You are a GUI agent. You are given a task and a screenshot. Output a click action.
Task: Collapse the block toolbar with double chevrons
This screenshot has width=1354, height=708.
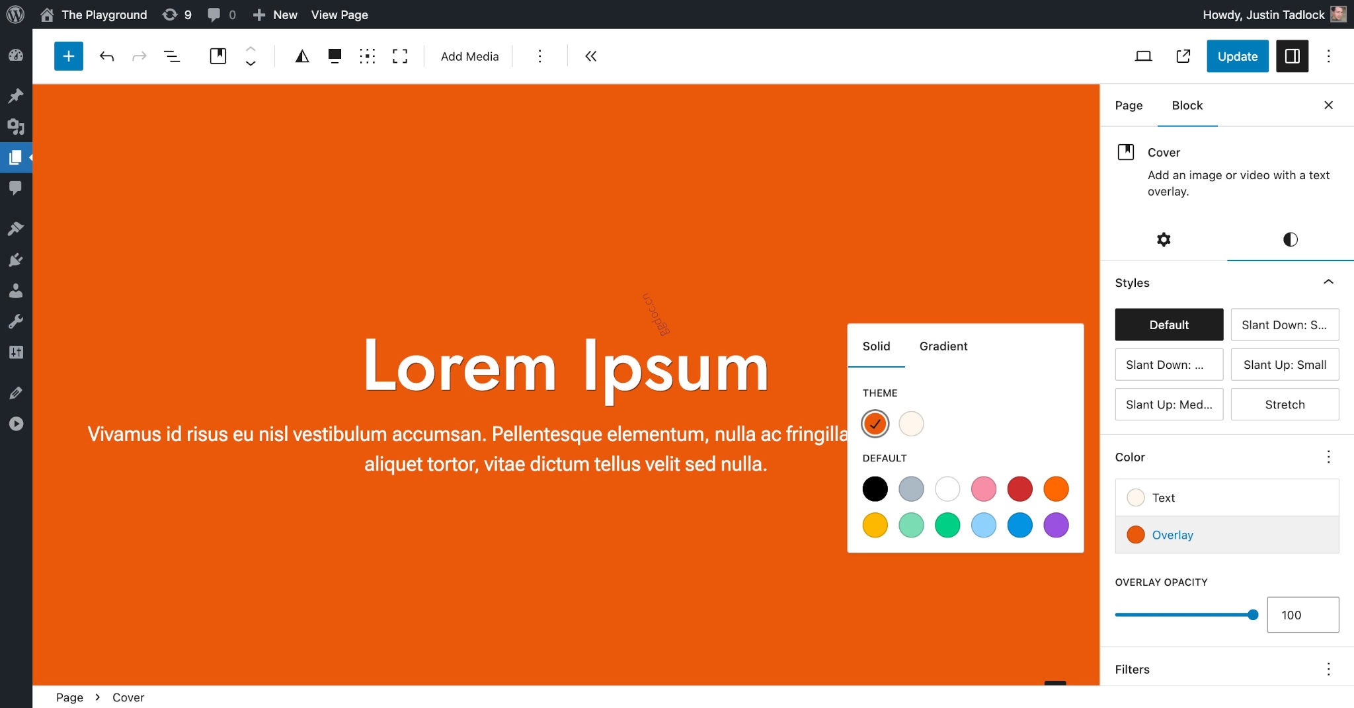[590, 56]
